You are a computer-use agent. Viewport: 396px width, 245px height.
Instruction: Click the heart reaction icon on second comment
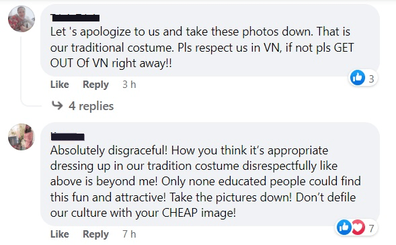[x=358, y=227]
